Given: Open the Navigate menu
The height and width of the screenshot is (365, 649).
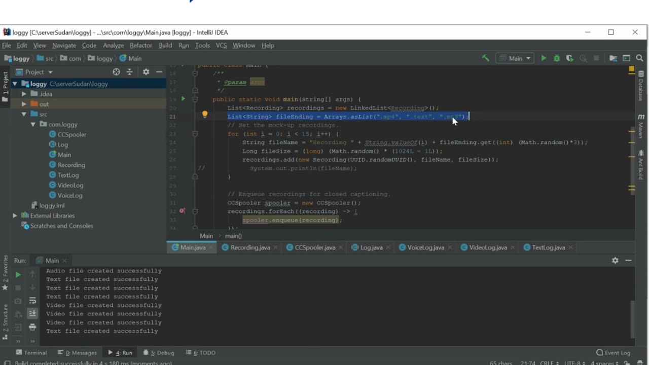Looking at the screenshot, I should (x=64, y=45).
